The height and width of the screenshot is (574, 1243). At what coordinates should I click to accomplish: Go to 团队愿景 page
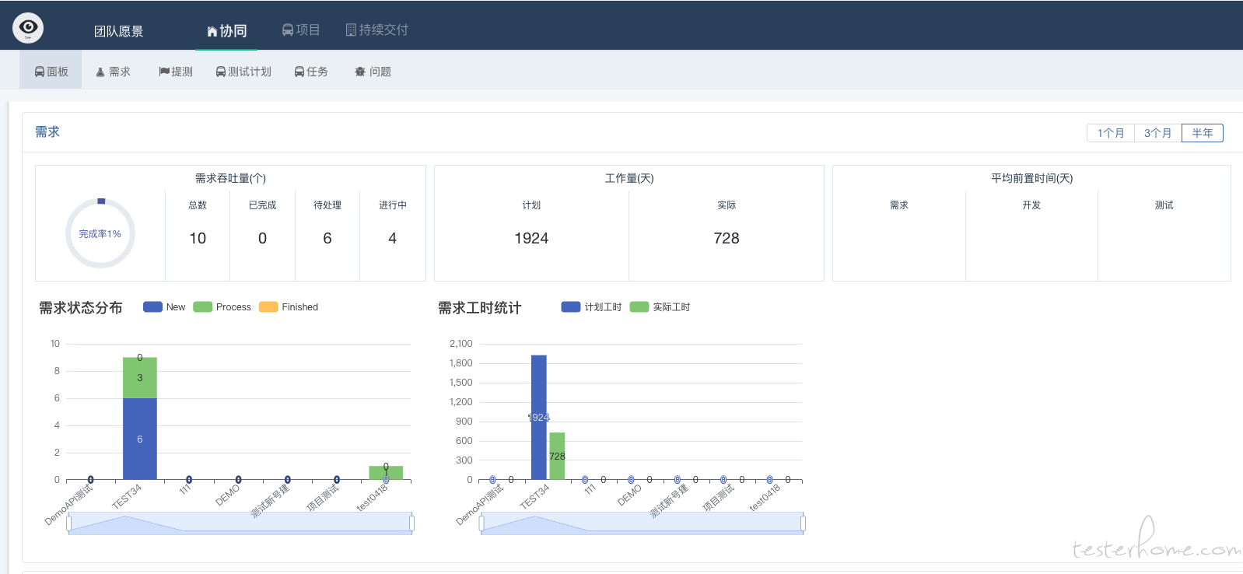click(118, 31)
